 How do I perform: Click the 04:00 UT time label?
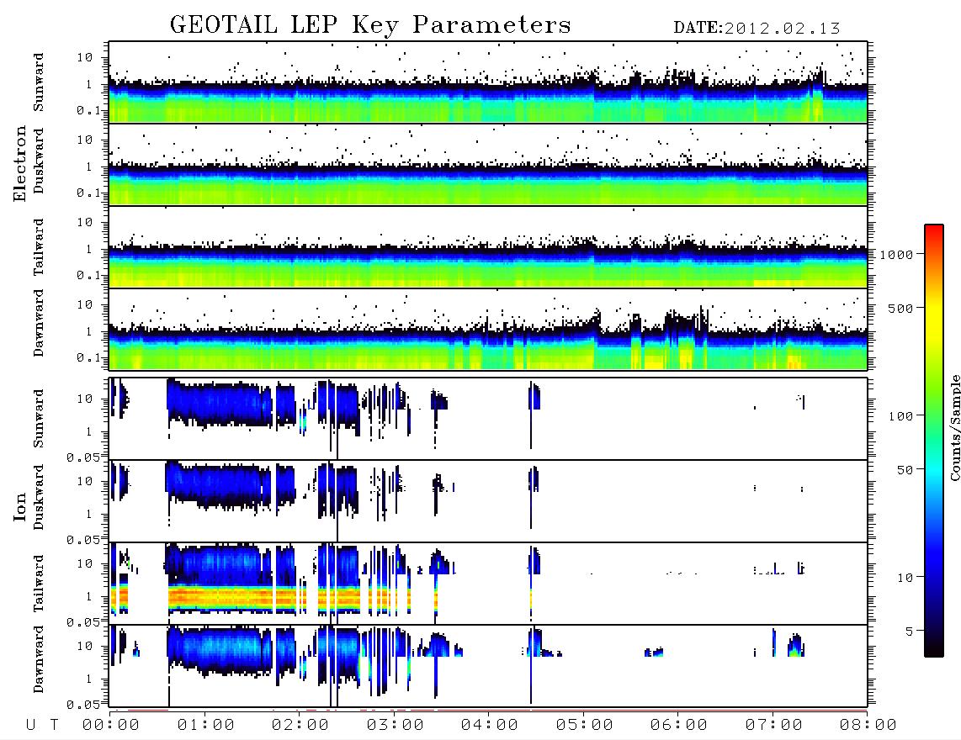(x=490, y=726)
